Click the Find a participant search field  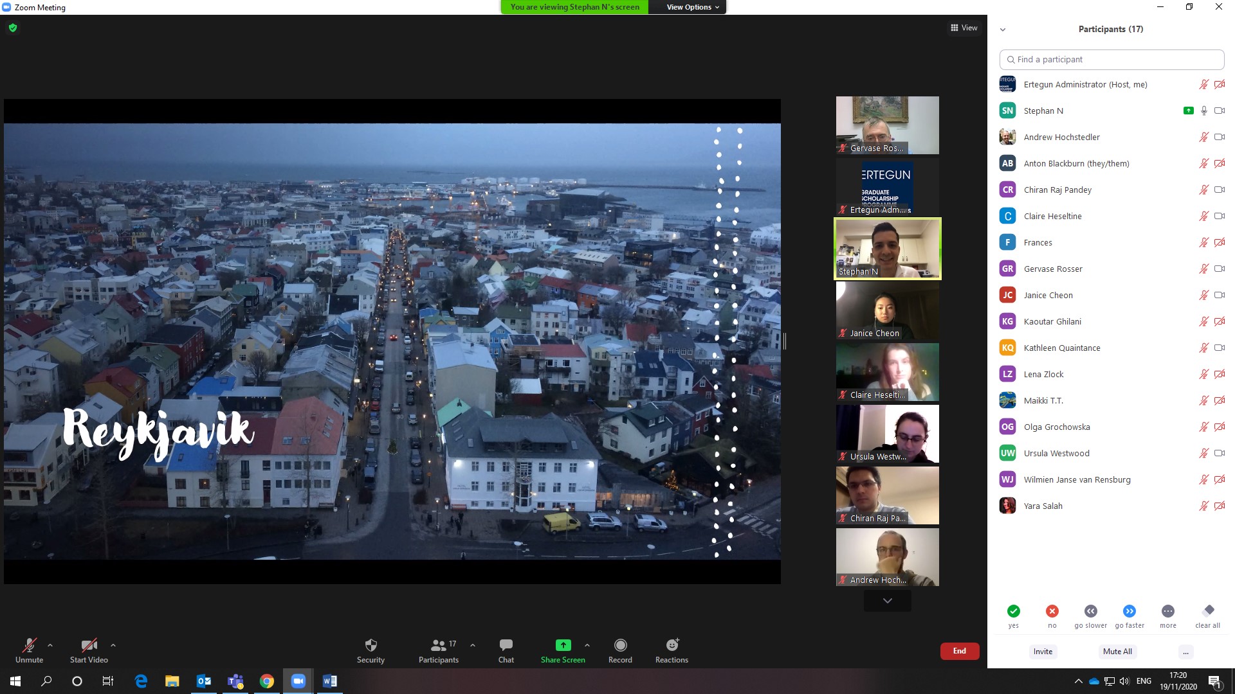[1111, 59]
